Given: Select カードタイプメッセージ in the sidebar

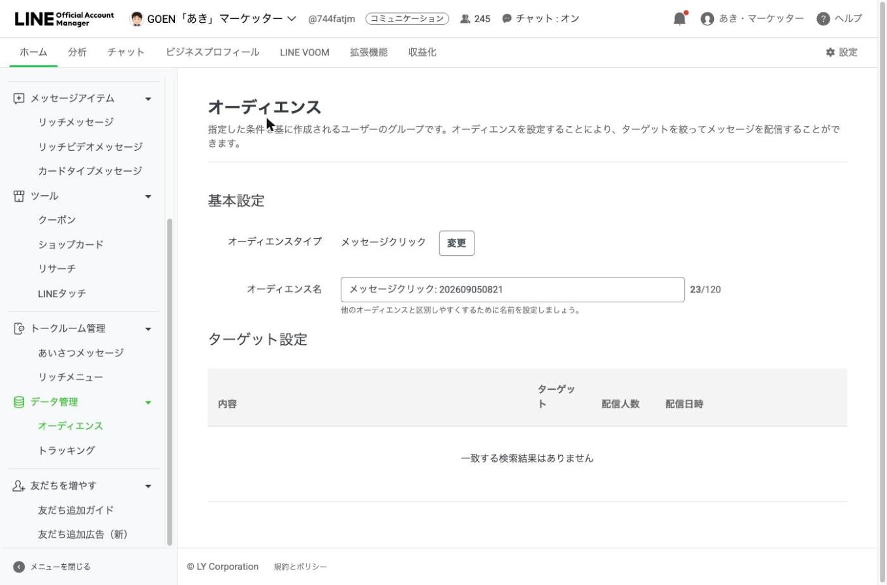Looking at the screenshot, I should [x=90, y=171].
